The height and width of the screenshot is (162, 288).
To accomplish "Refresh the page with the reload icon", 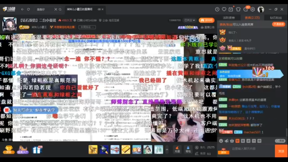I will pyautogui.click(x=28, y=9).
